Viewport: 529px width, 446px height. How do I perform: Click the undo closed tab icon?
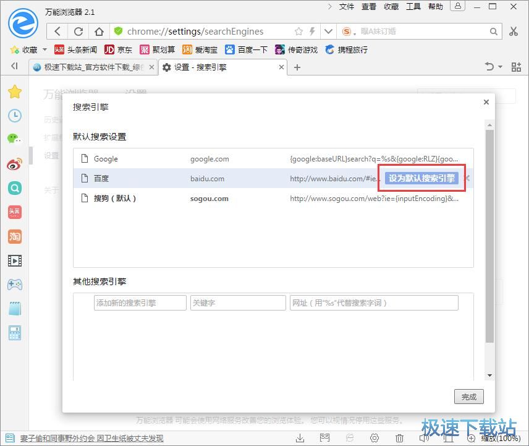(x=489, y=67)
